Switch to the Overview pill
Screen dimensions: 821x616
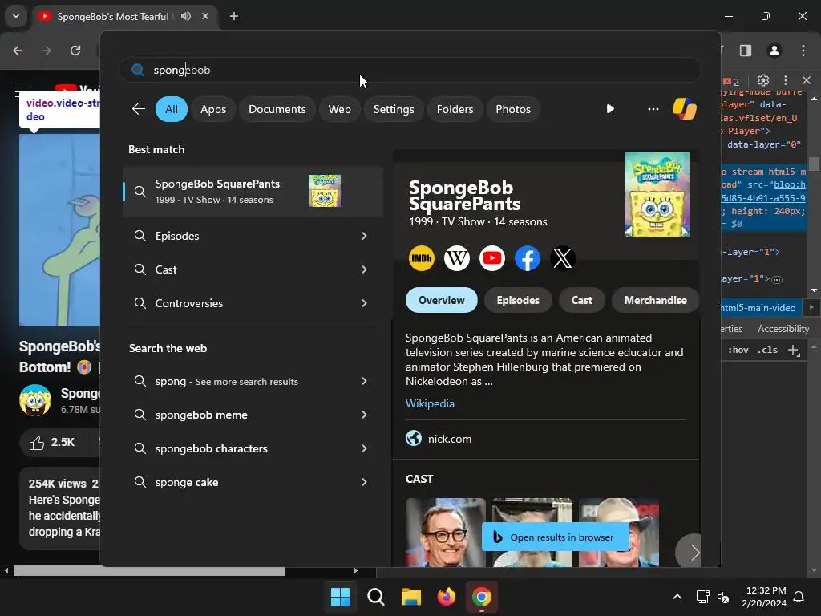442,300
